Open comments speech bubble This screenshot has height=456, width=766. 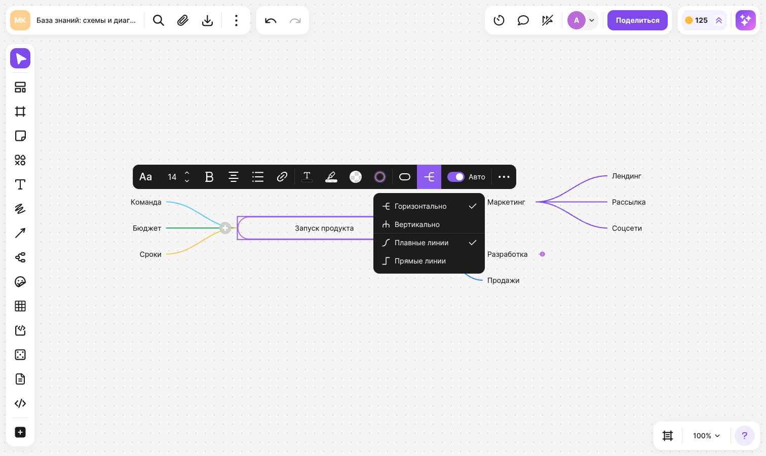pyautogui.click(x=523, y=20)
